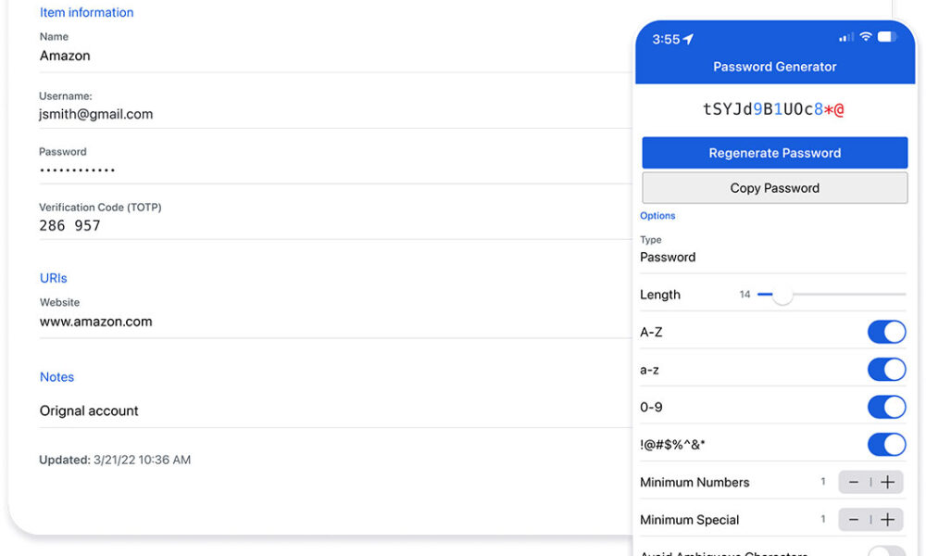Image resolution: width=926 pixels, height=556 pixels.
Task: Click the Notes section heading
Action: coord(56,377)
